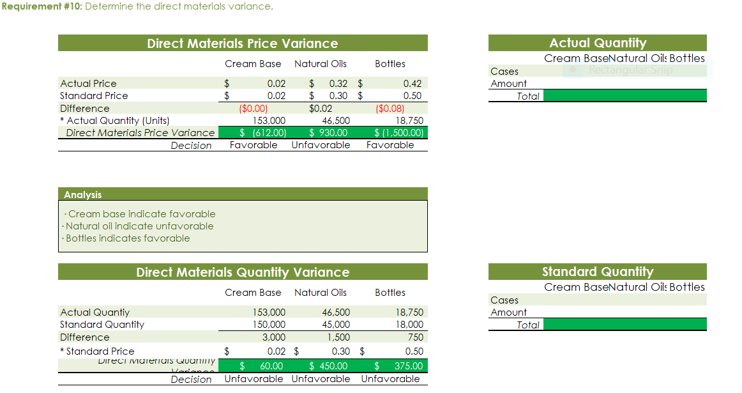
Task: Click the Unfavorable decision under Natural Oils
Action: pyautogui.click(x=322, y=144)
